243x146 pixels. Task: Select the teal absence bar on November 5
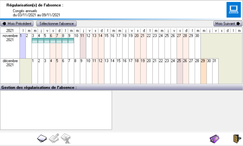tap(47, 40)
